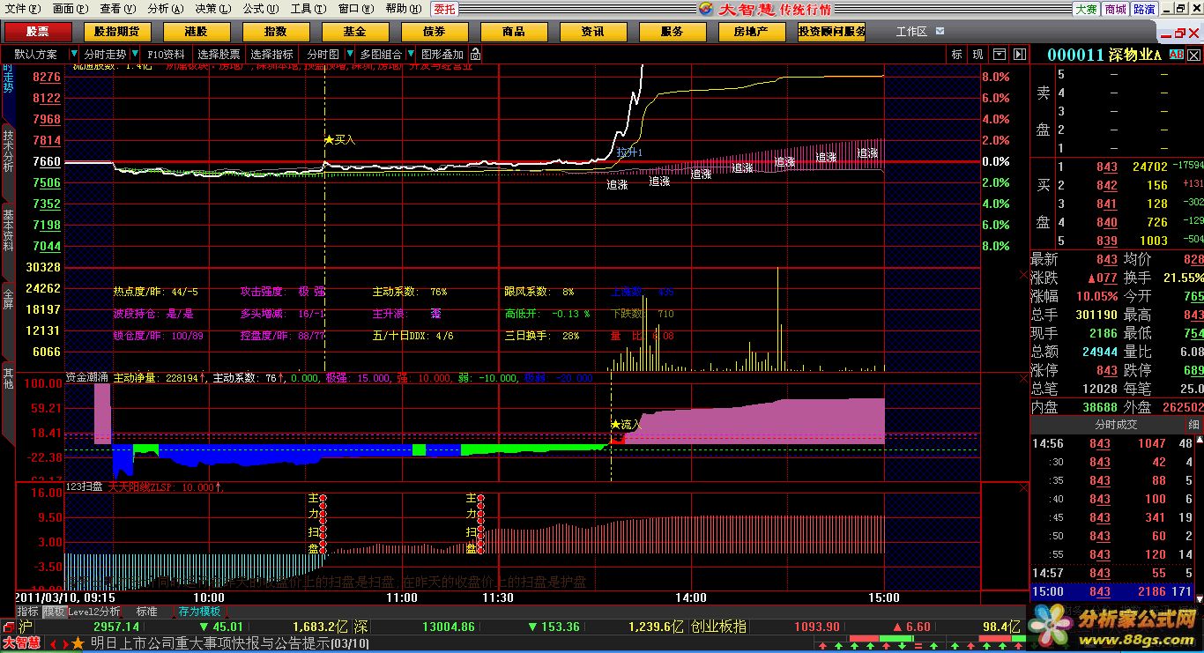Click 图形叠加 in the toolbar

coord(442,55)
